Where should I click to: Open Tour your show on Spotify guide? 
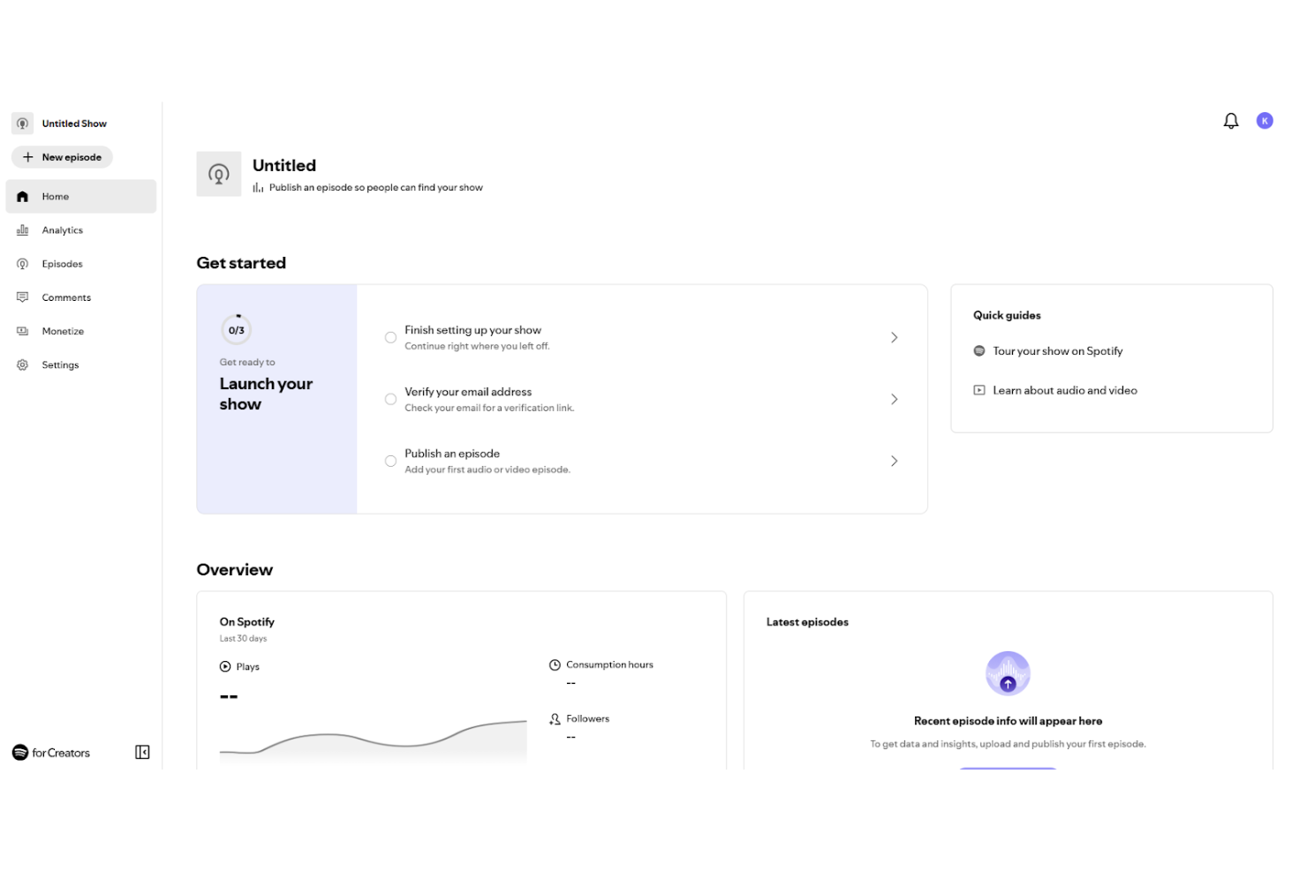pos(1057,351)
